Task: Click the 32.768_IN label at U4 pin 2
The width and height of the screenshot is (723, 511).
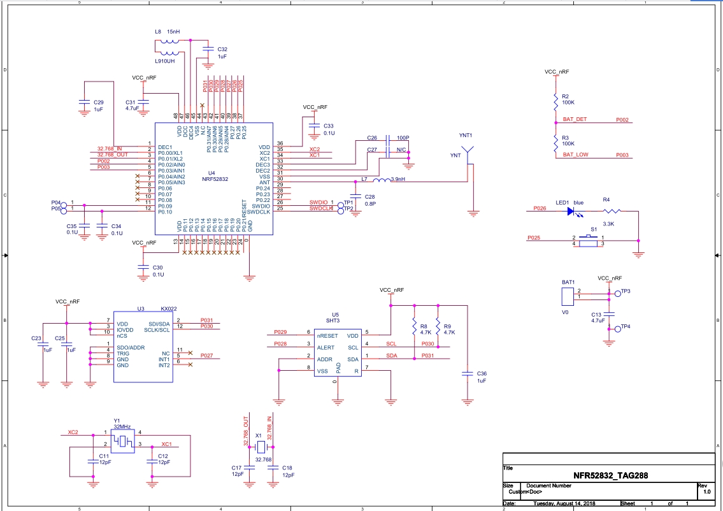Action: [x=110, y=149]
